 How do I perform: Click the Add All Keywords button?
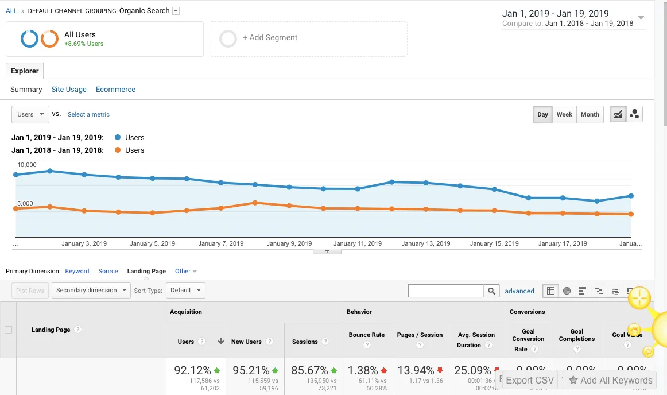point(610,380)
